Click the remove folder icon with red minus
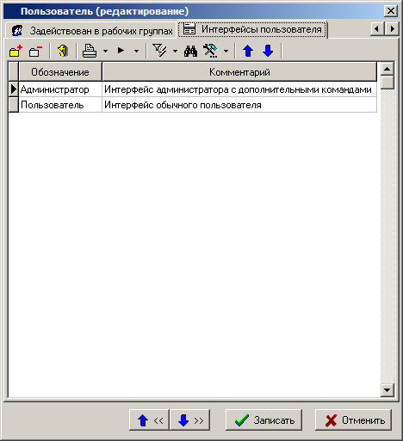Viewport: 403px width, 441px height. pos(35,52)
